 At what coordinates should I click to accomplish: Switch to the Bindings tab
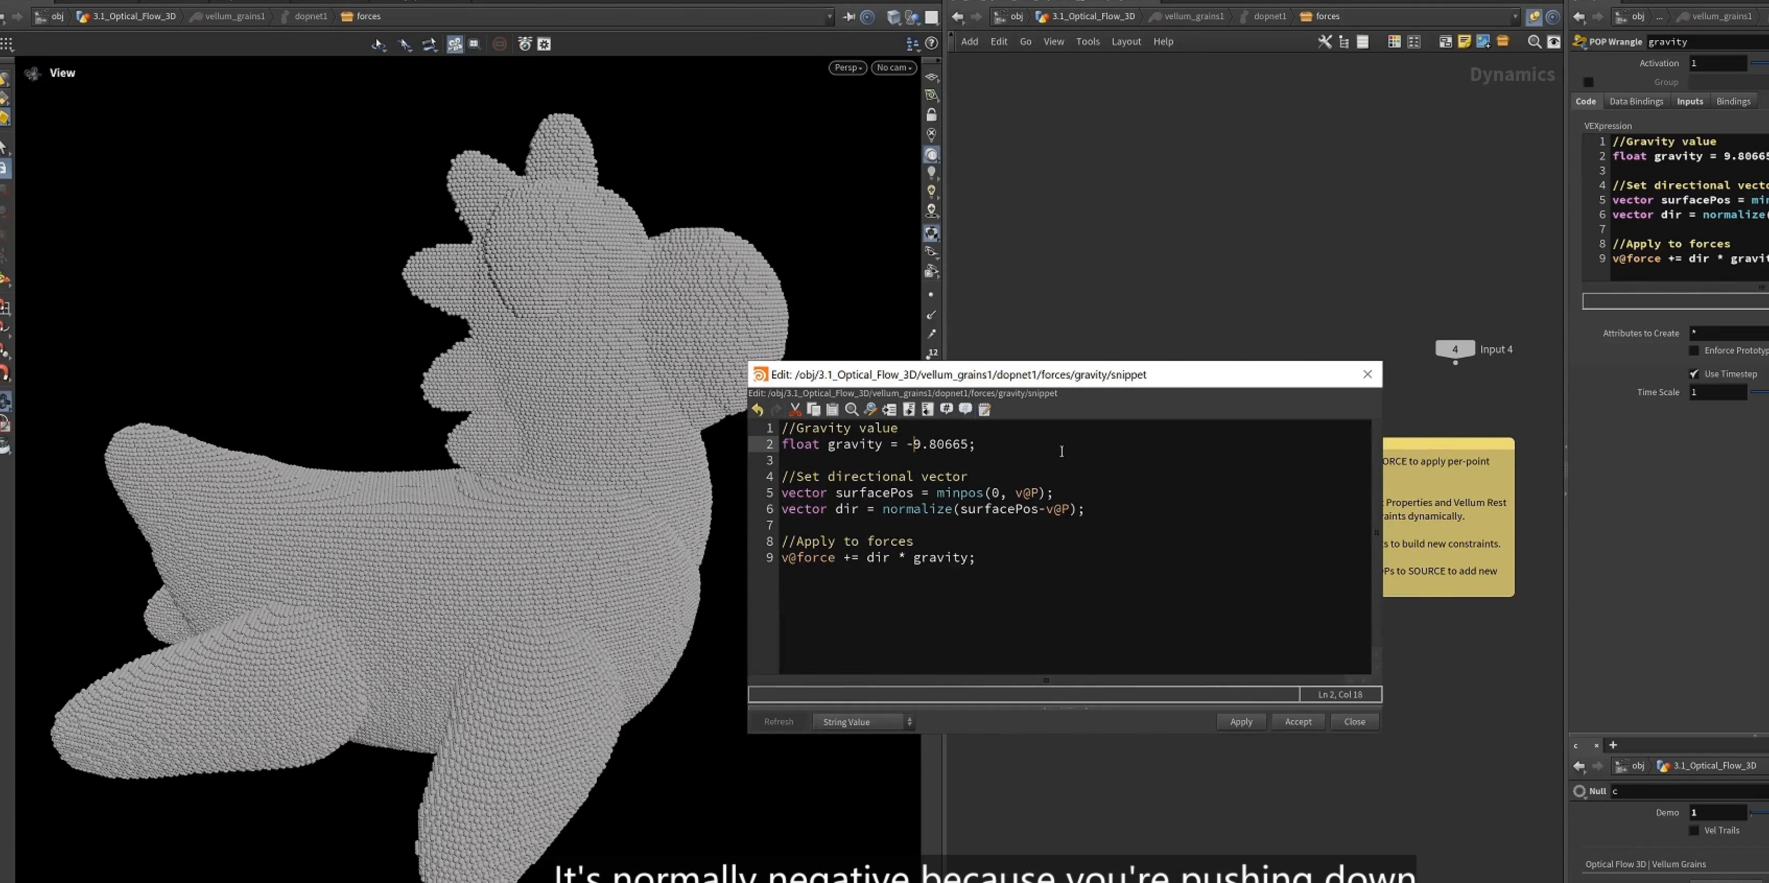(x=1732, y=102)
